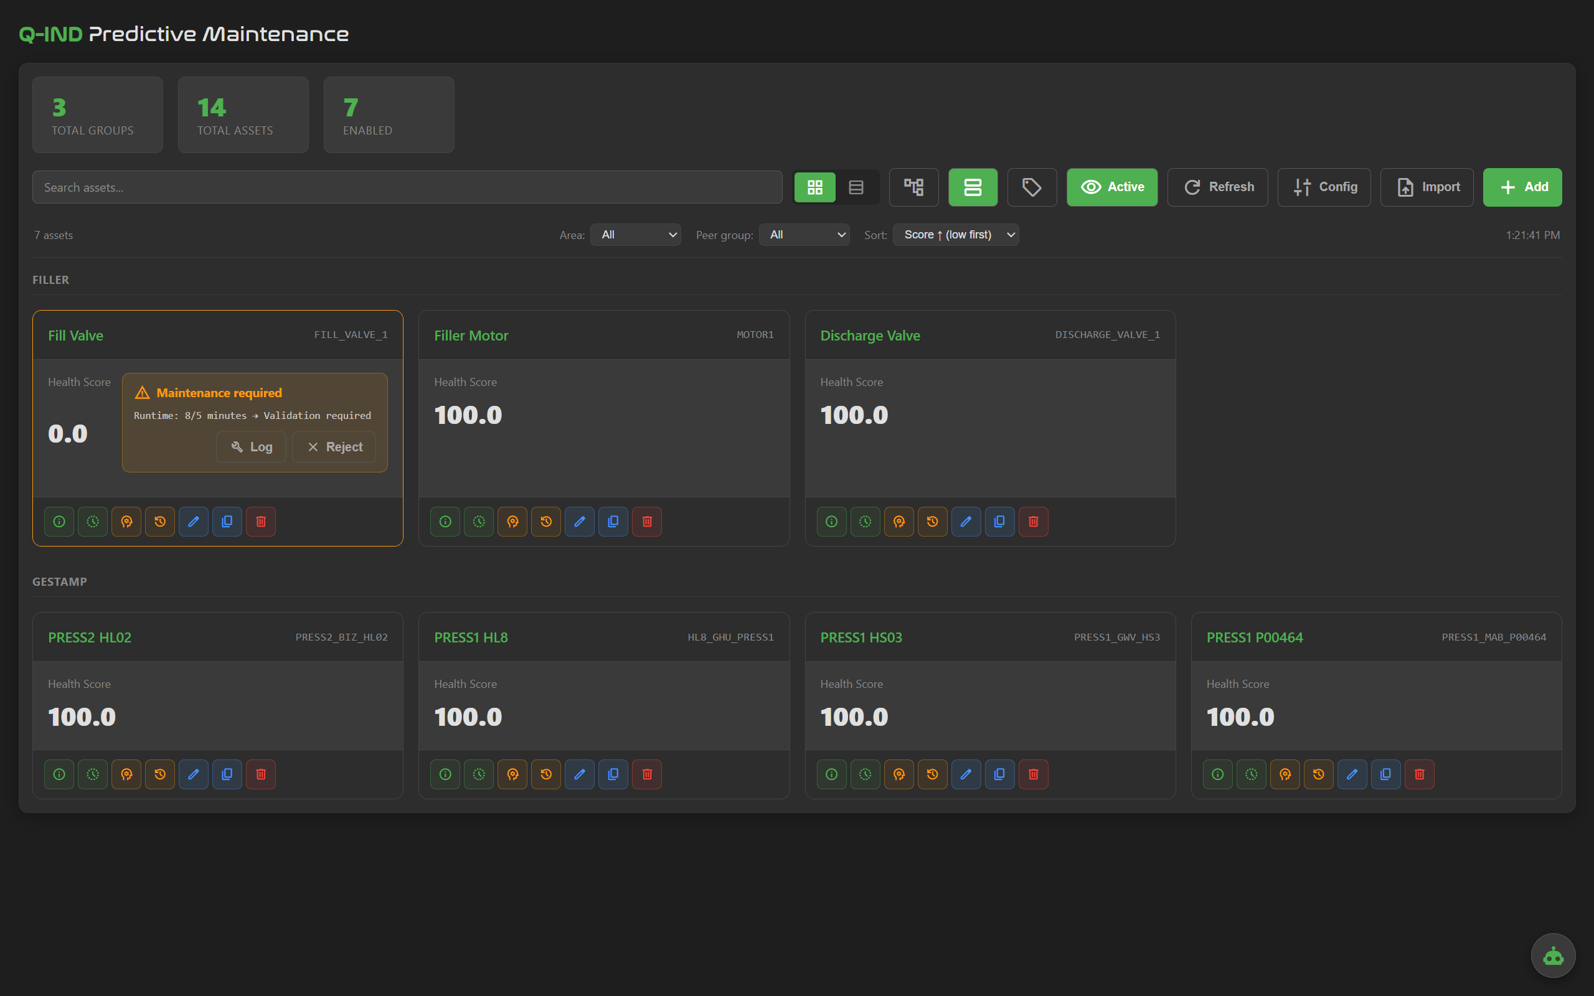Open history icon on Discharge Valve card
Viewport: 1594px width, 996px height.
(933, 522)
